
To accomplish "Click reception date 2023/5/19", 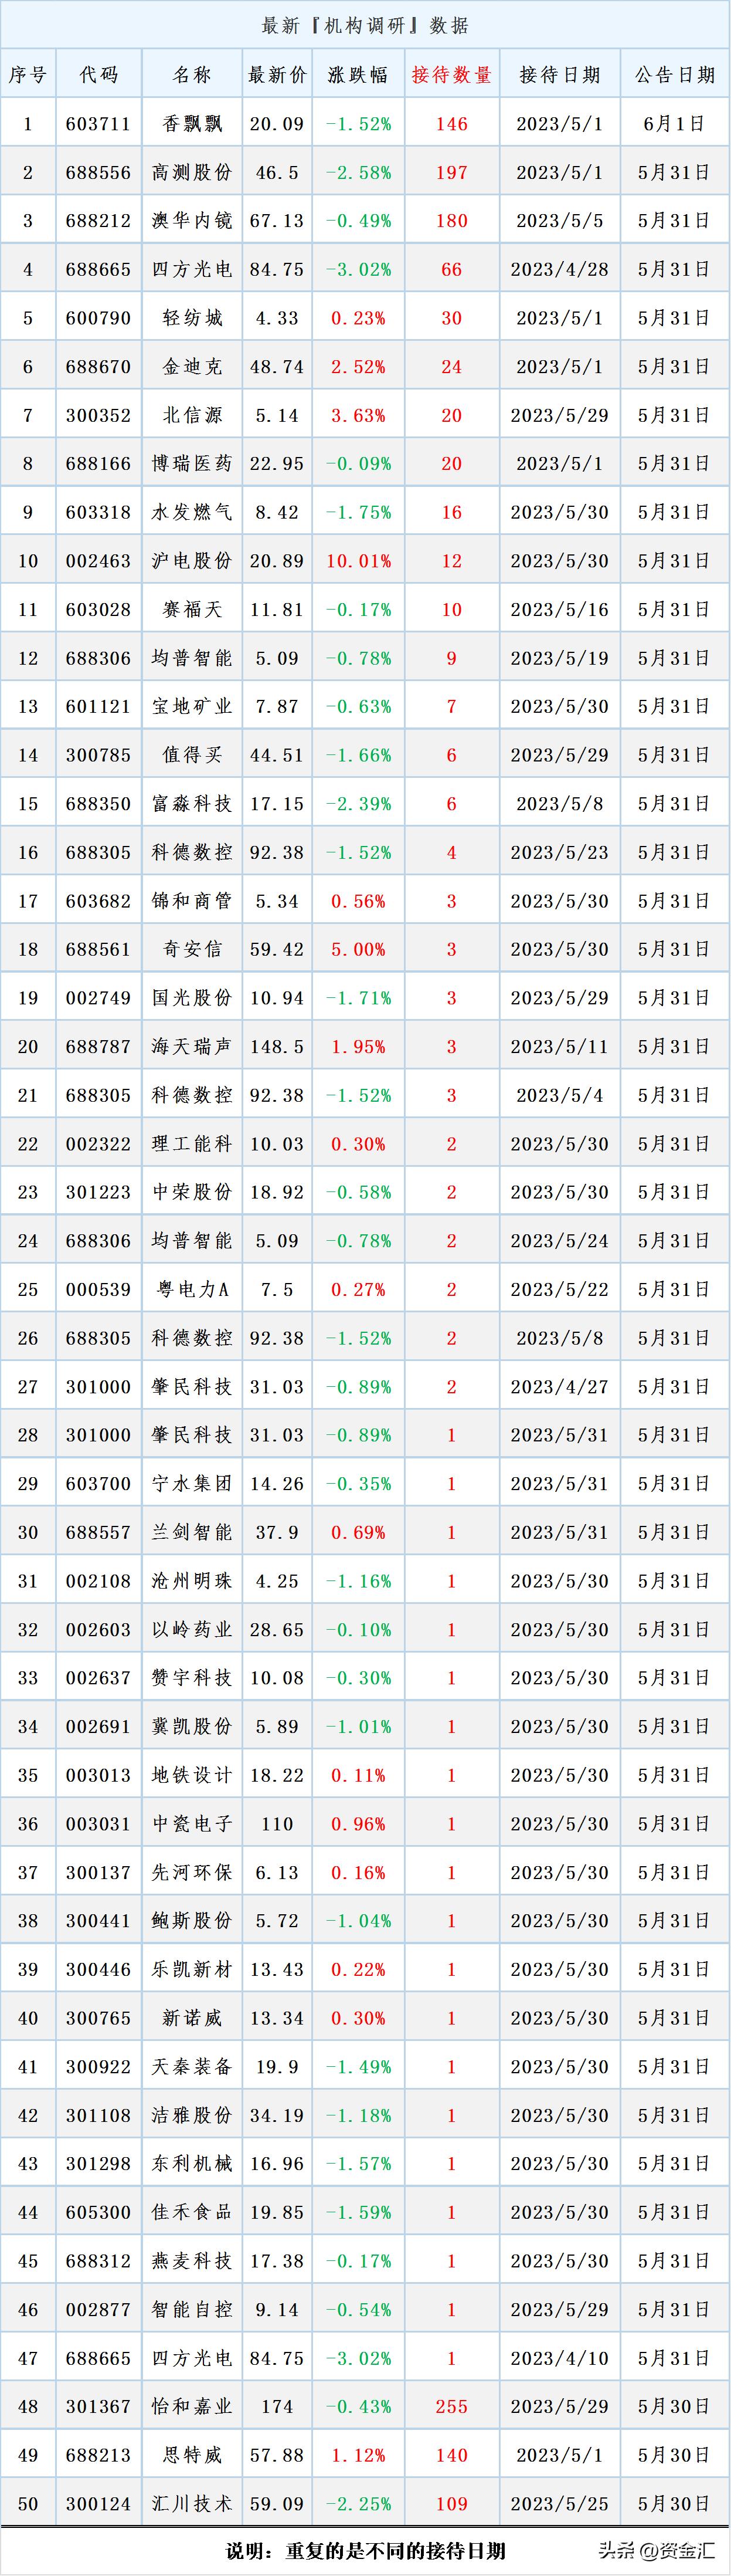I will point(559,658).
